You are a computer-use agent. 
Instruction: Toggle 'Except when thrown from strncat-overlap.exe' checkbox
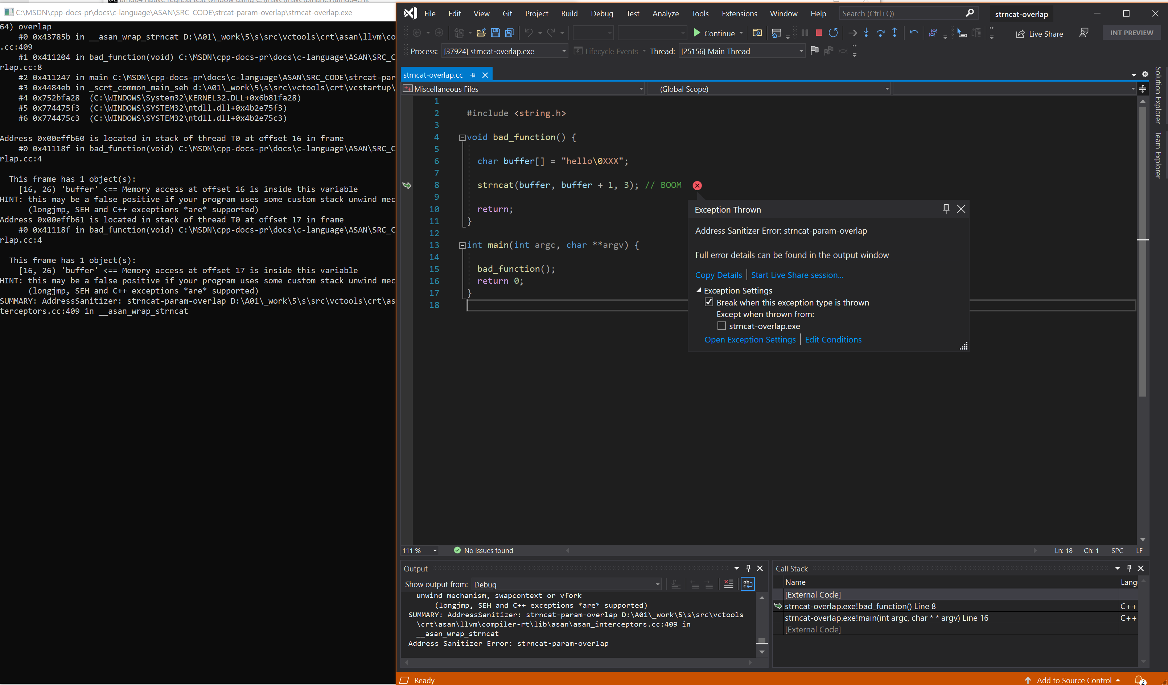pos(720,325)
